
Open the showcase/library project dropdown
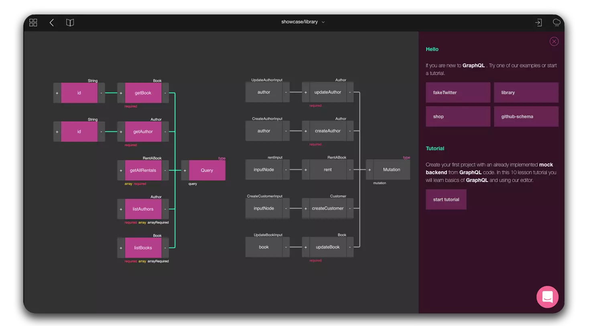[x=303, y=22]
